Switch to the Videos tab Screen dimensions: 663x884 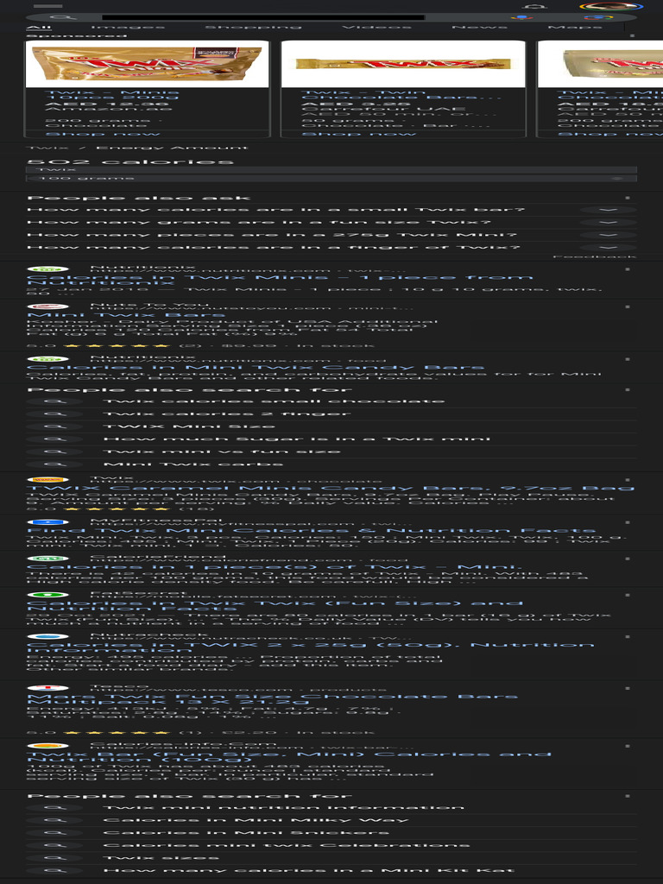coord(376,27)
